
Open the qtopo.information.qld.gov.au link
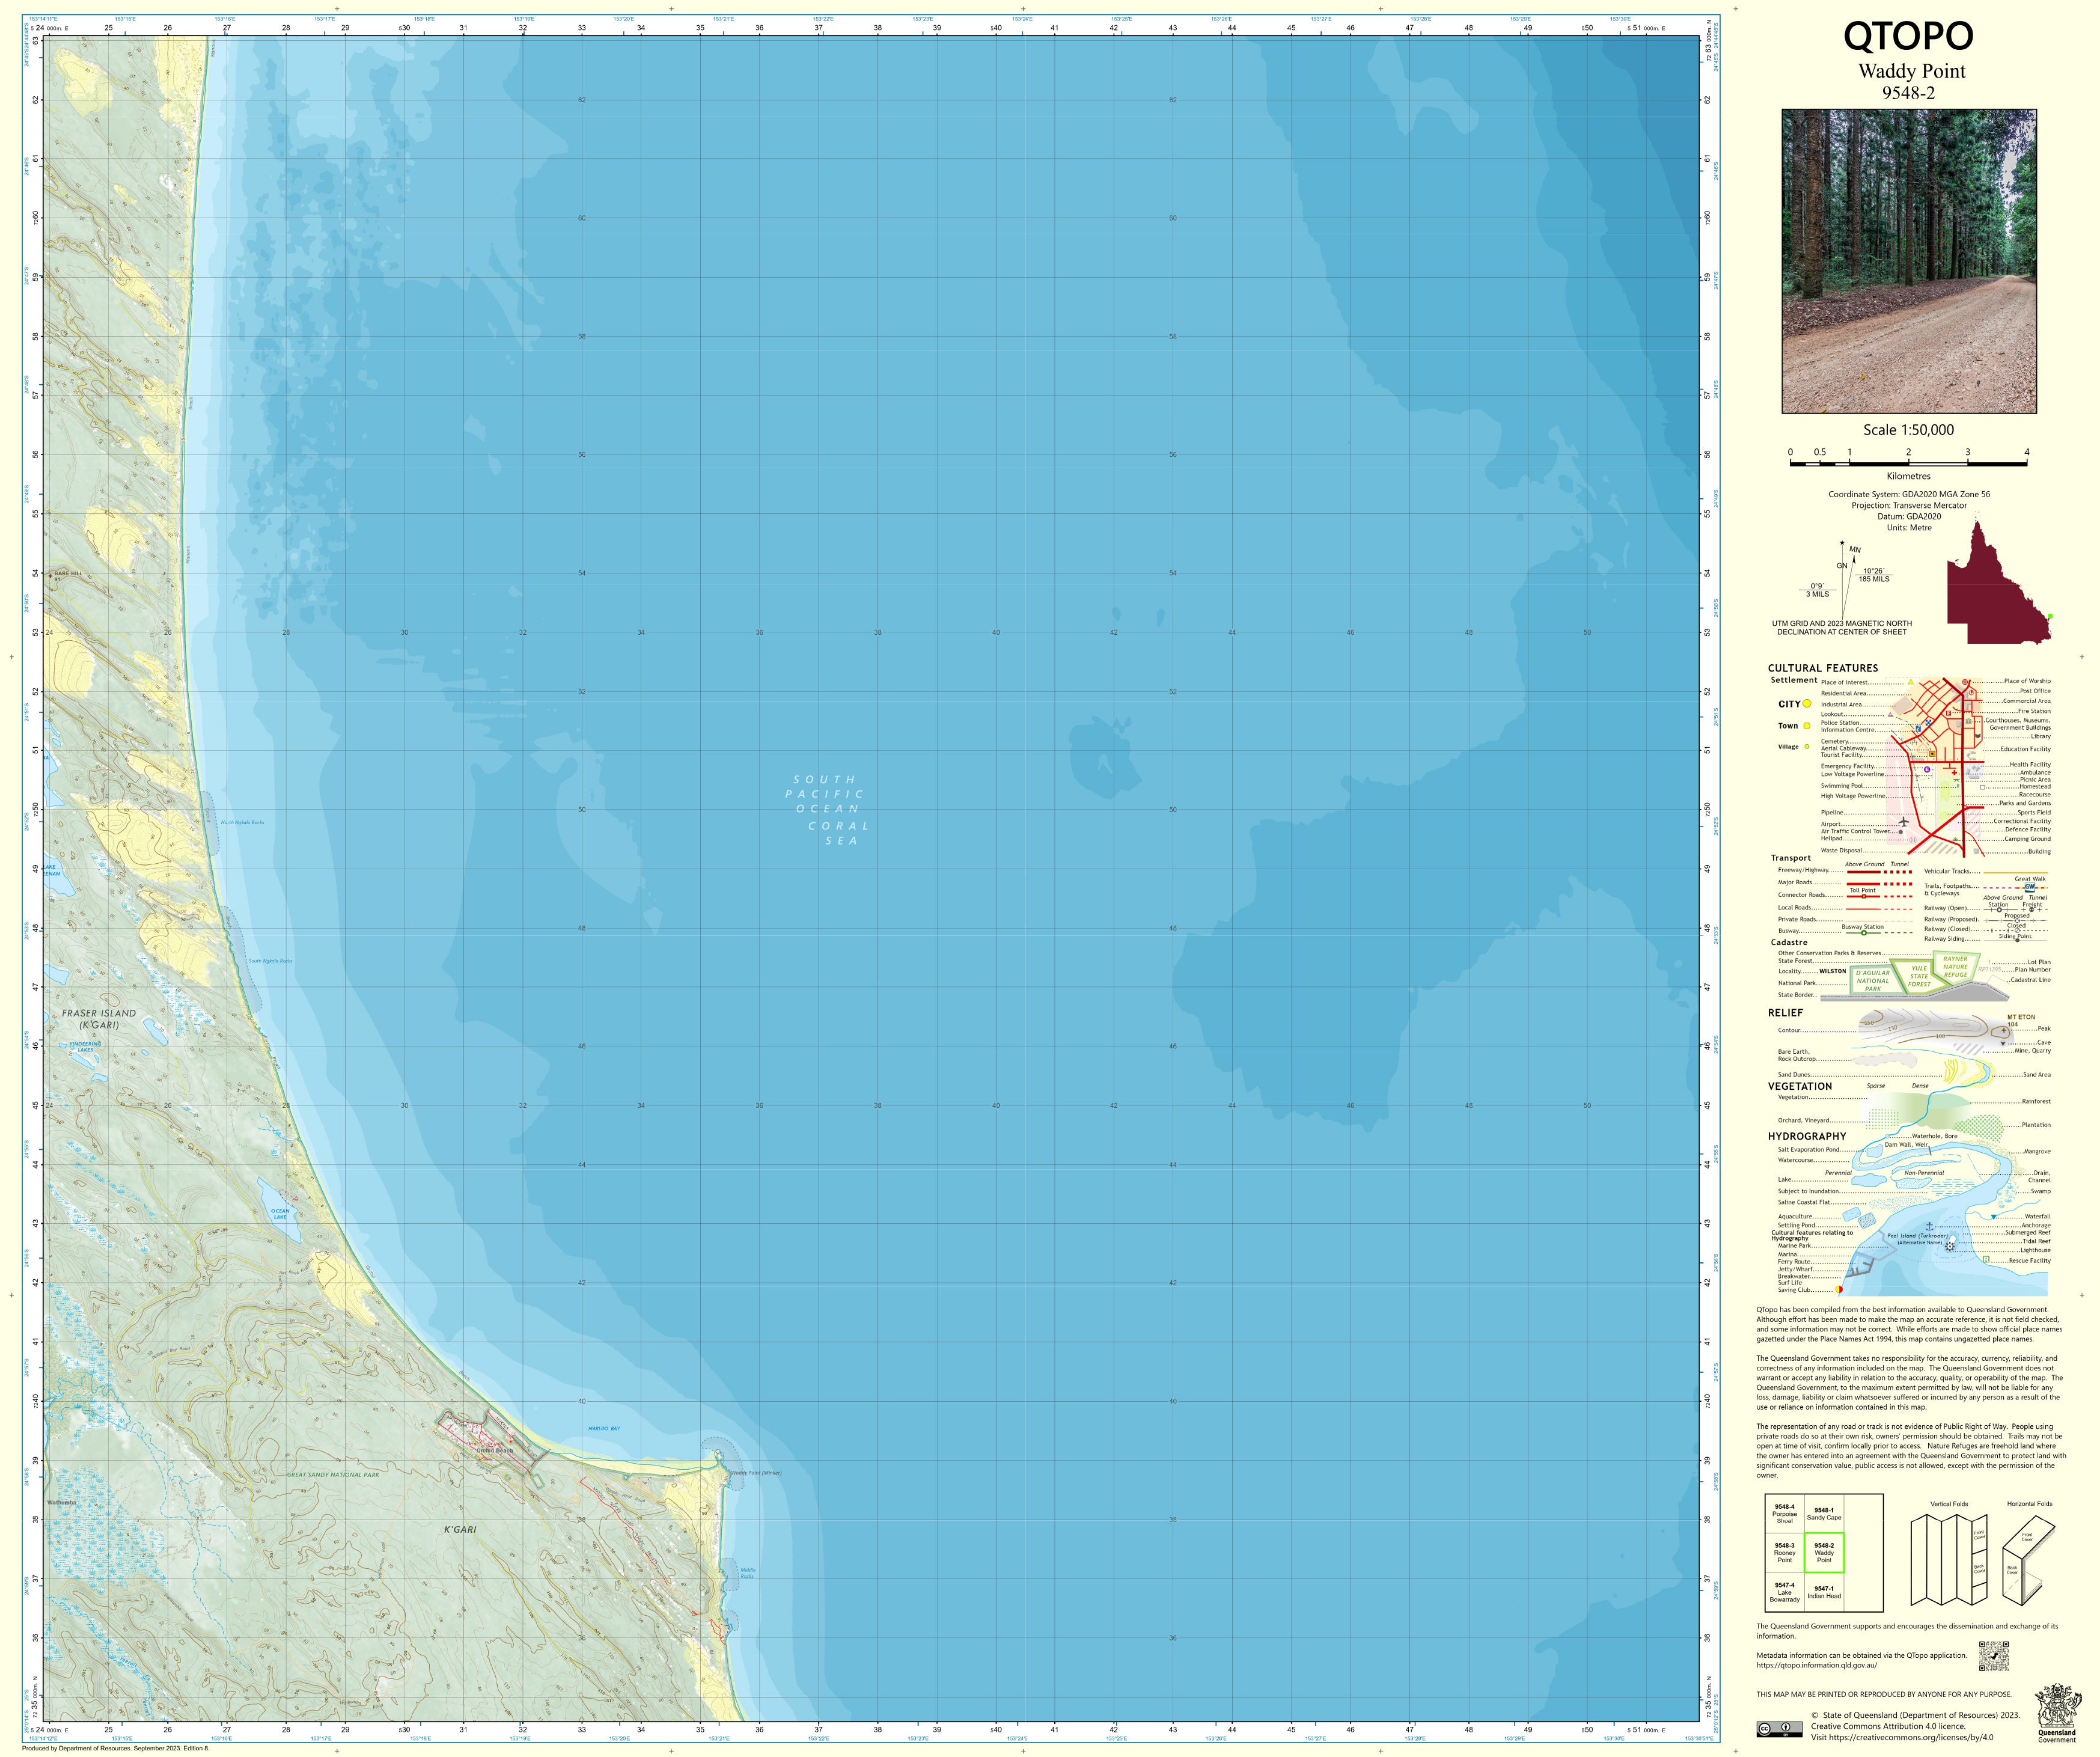point(1816,1665)
